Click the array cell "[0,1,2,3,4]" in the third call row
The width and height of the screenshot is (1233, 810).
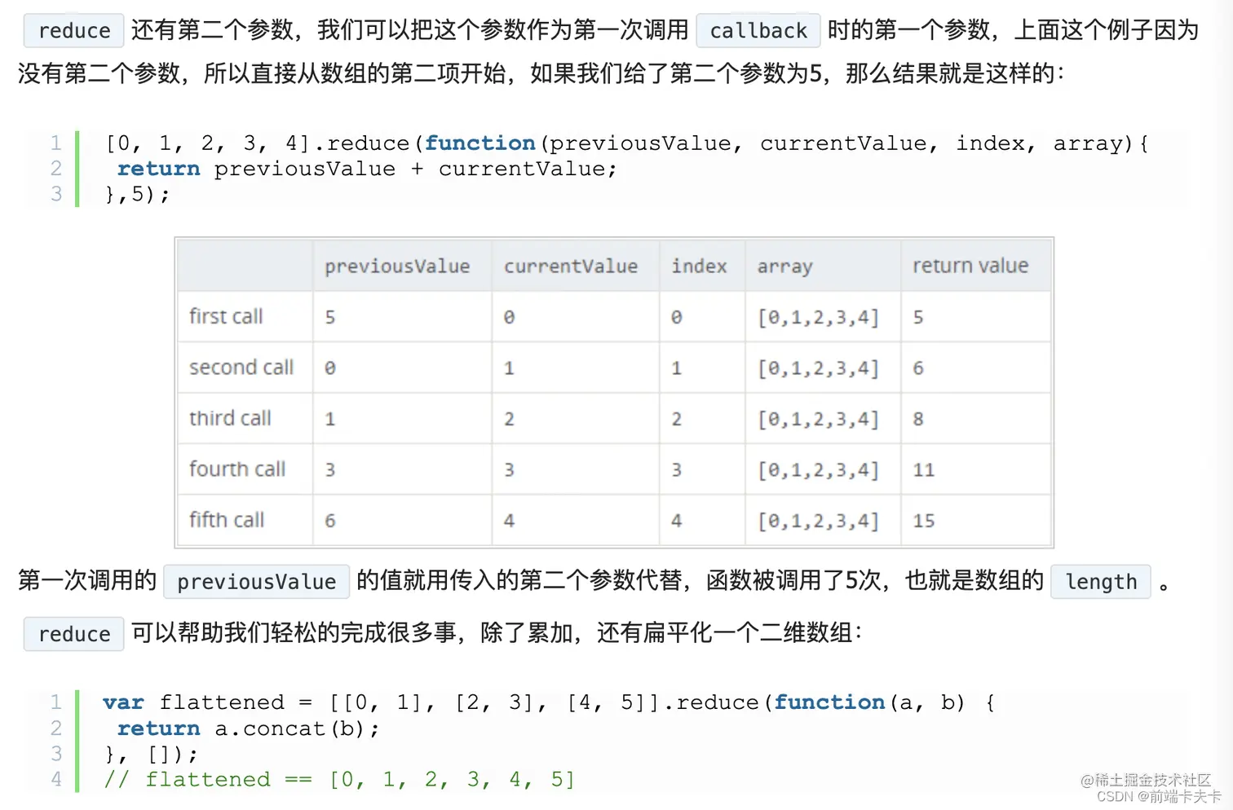818,419
